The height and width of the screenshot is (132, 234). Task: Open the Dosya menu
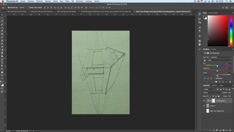(23, 1)
